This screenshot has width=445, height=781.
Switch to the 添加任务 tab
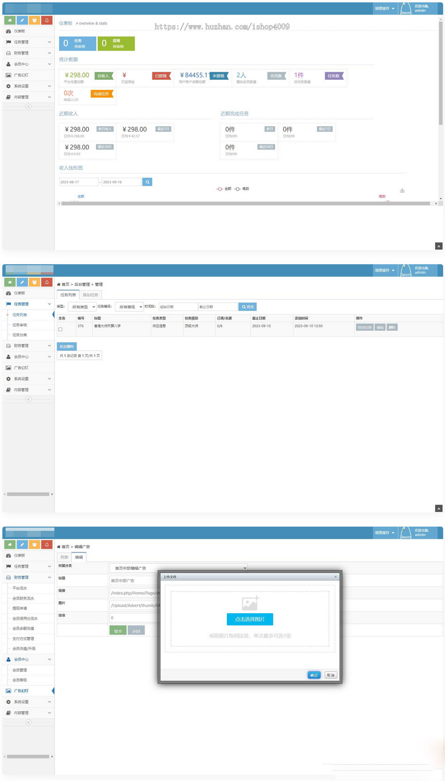pos(91,295)
